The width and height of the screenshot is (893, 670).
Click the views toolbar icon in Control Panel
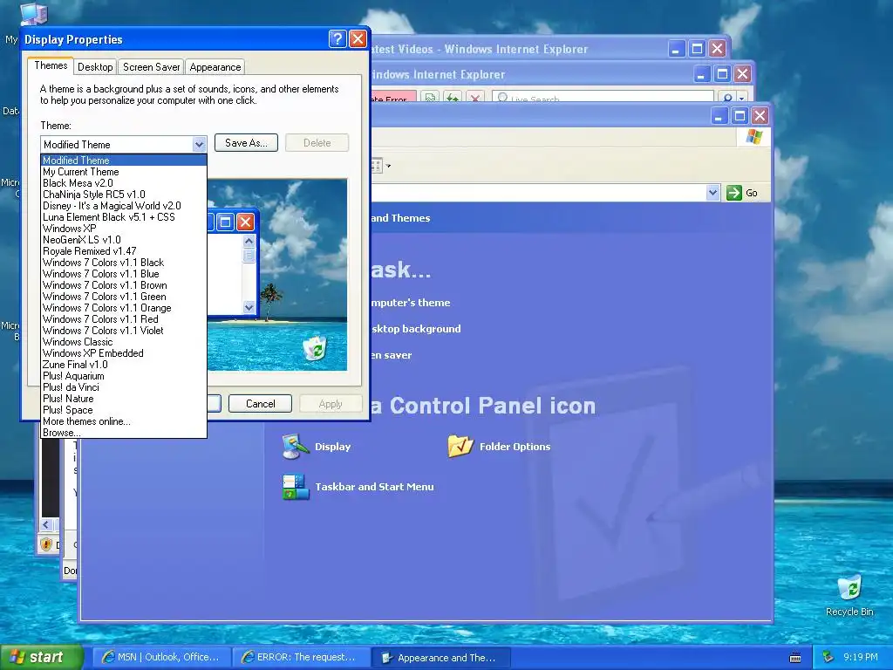377,166
